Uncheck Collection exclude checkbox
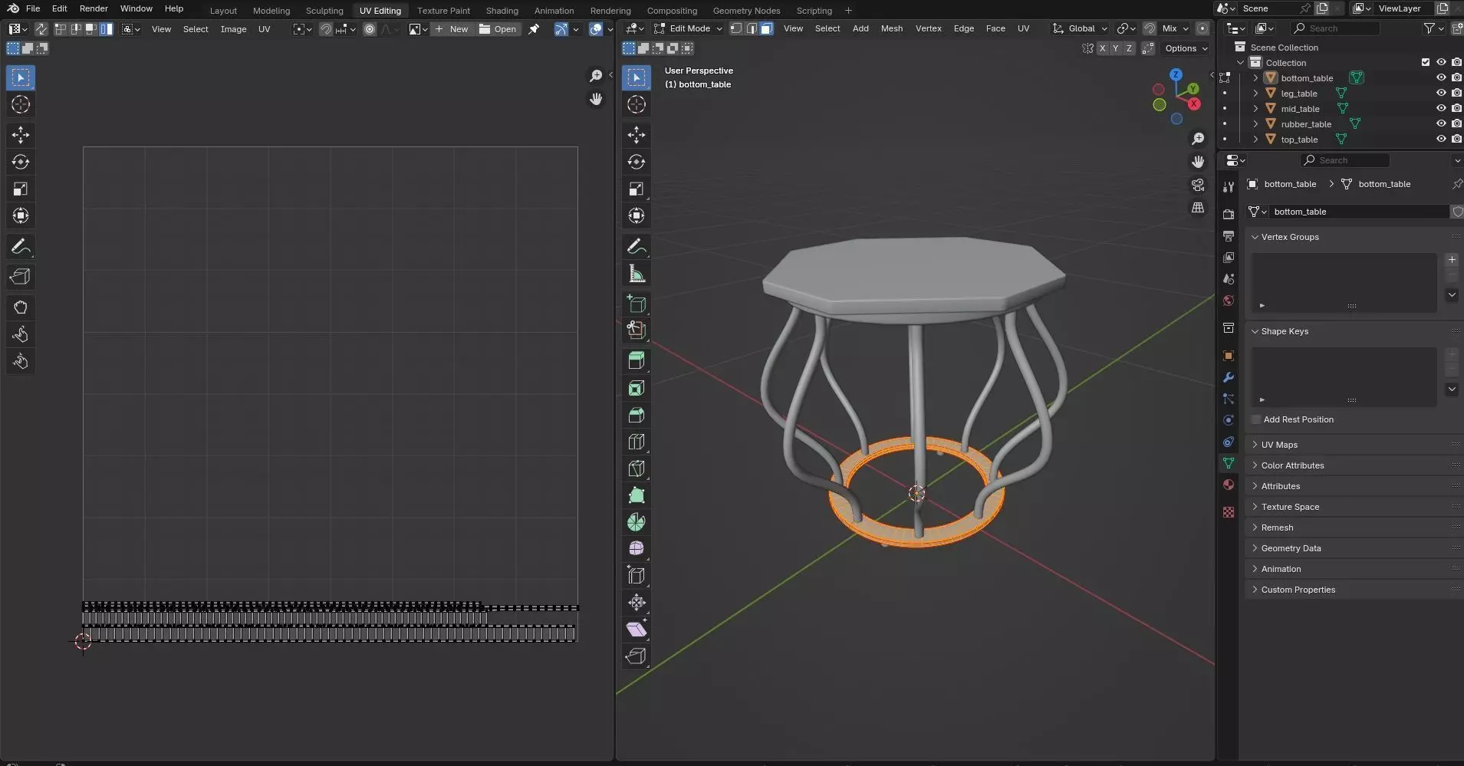The width and height of the screenshot is (1464, 766). 1426,62
